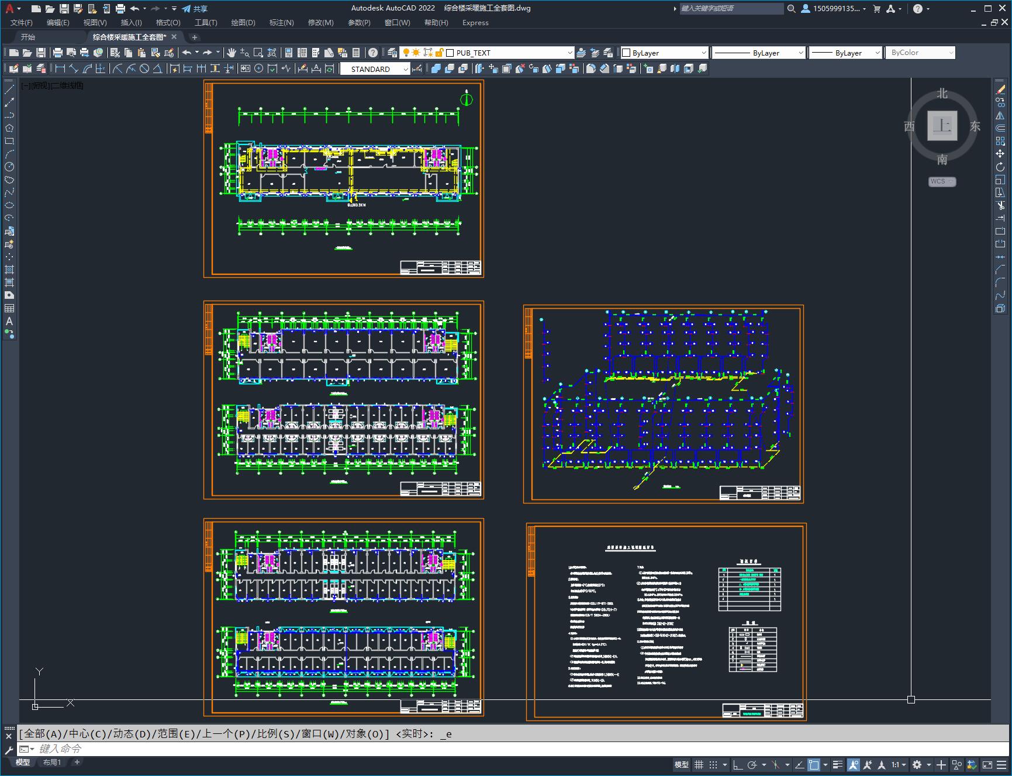The height and width of the screenshot is (776, 1012).
Task: Click the PUB_TEXT layer color swatch
Action: pyautogui.click(x=450, y=53)
